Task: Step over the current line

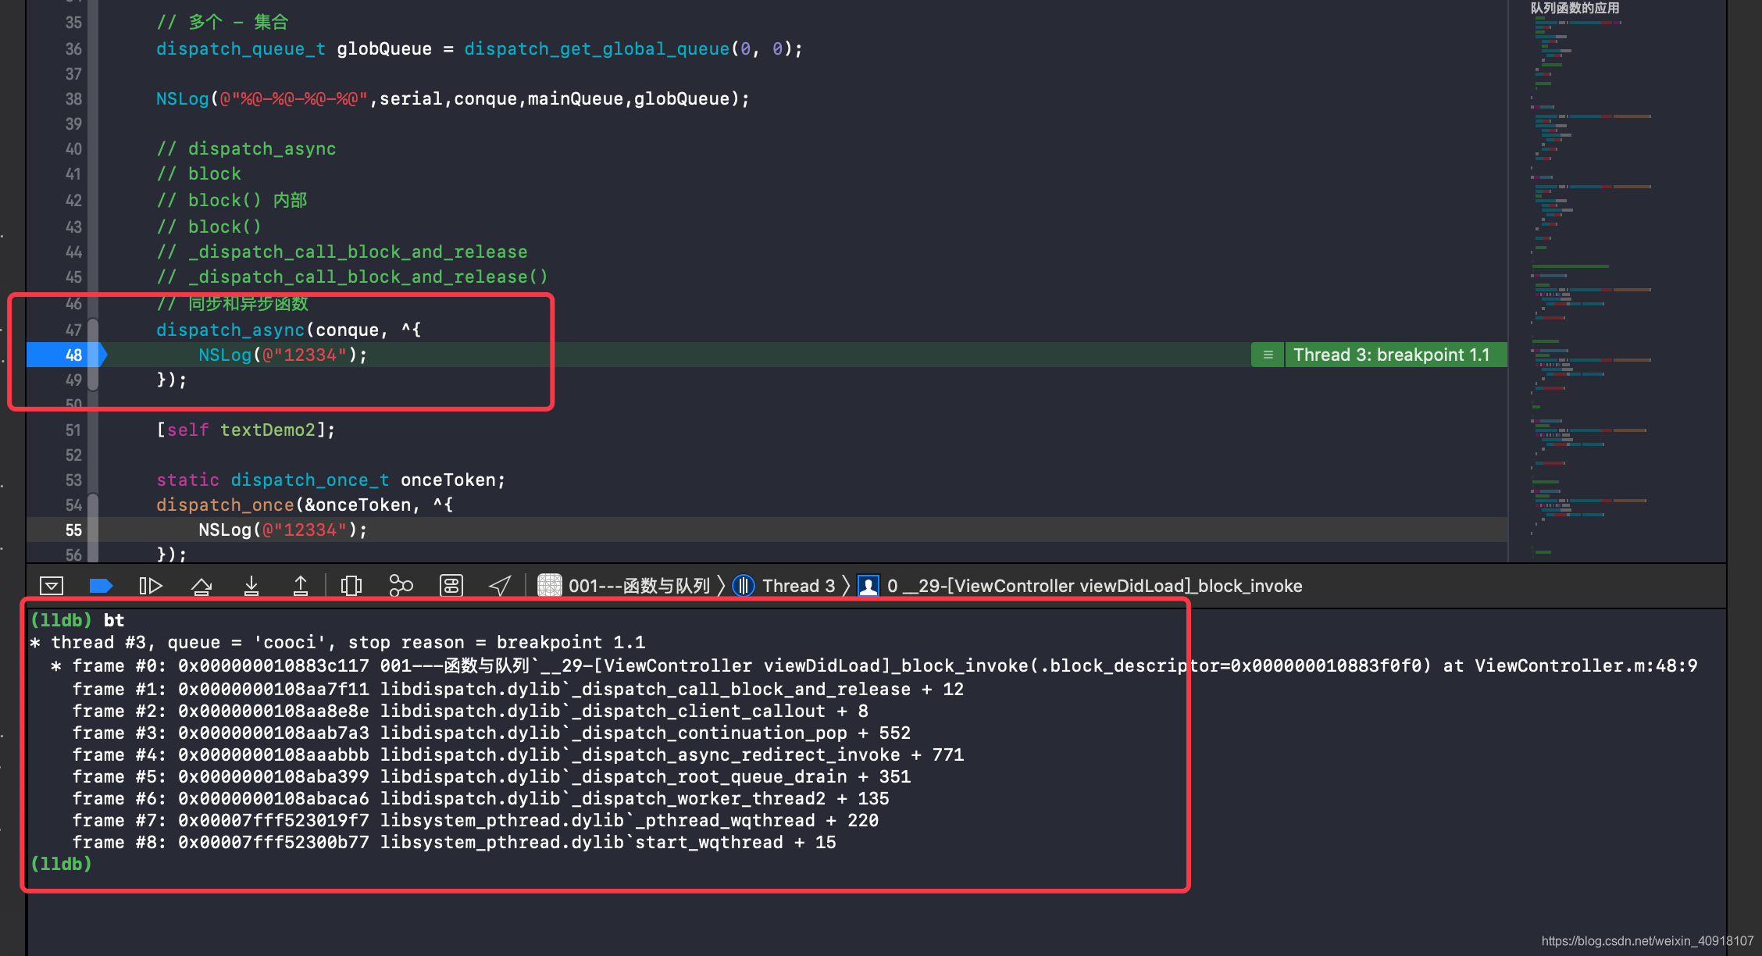Action: tap(202, 586)
